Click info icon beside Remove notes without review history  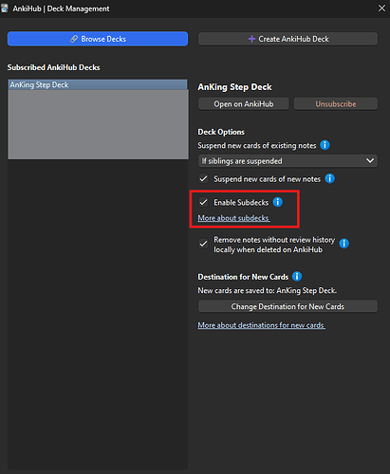pos(344,244)
